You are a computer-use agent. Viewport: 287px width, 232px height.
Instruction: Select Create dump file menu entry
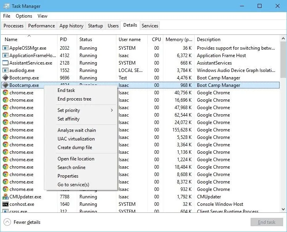click(75, 147)
